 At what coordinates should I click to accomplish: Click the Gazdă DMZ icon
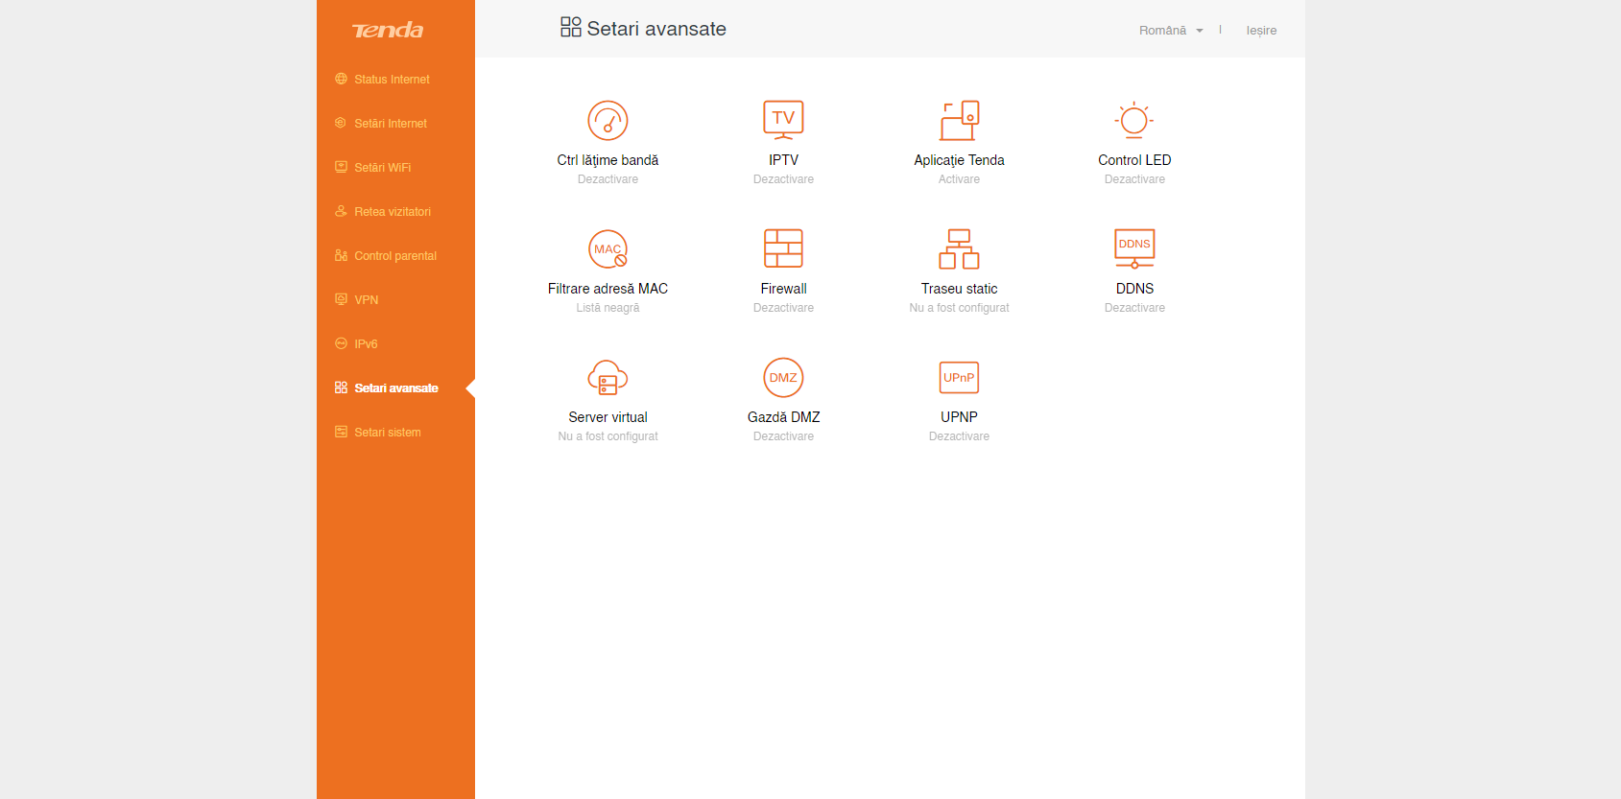tap(783, 378)
